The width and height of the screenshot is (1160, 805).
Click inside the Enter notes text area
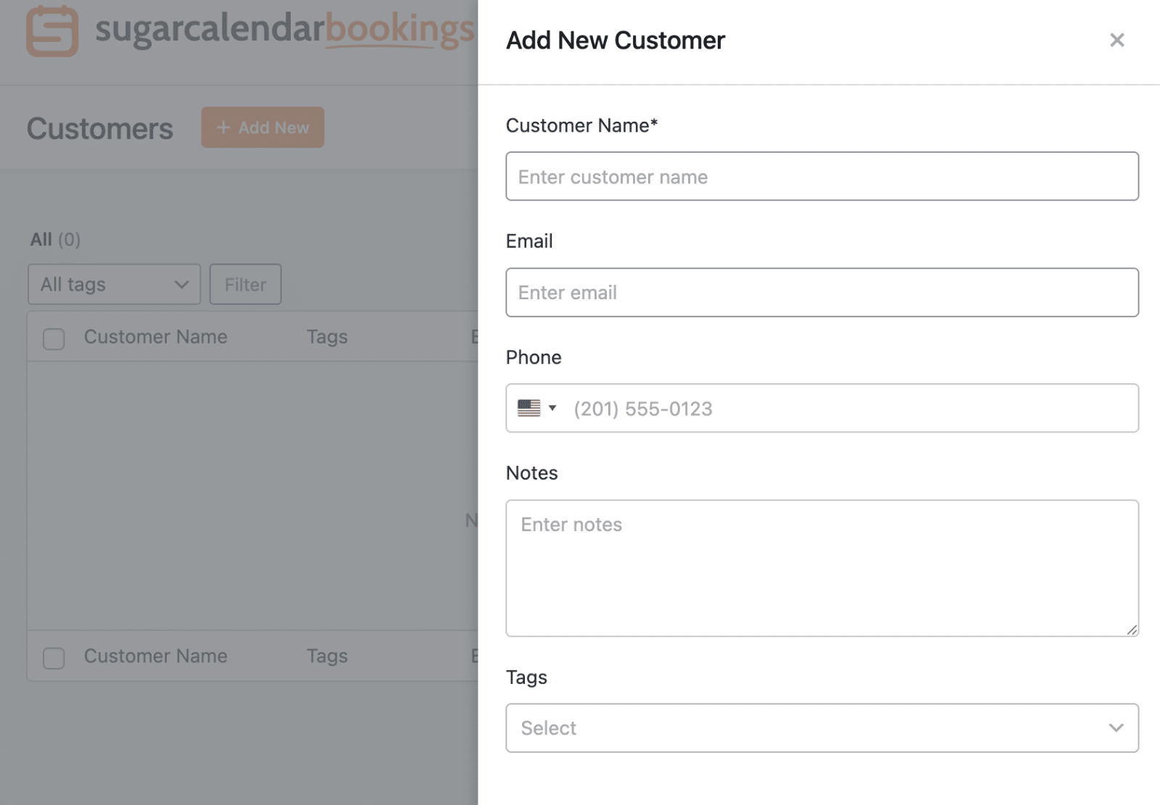point(821,568)
